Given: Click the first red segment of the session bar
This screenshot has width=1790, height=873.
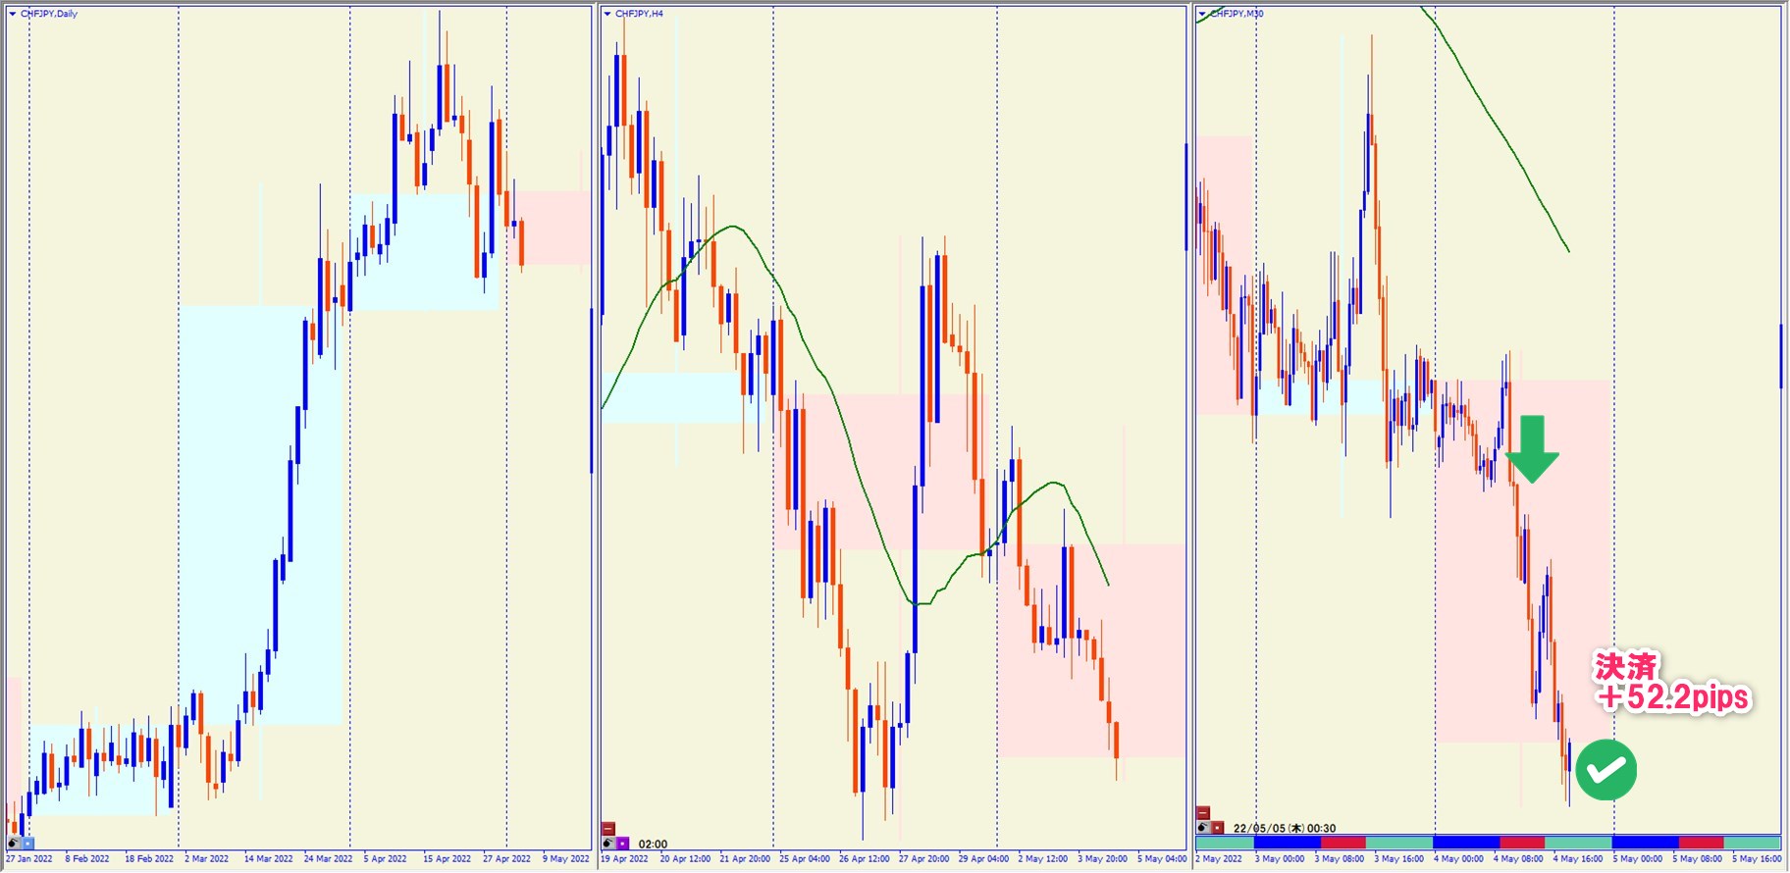Looking at the screenshot, I should [1342, 843].
